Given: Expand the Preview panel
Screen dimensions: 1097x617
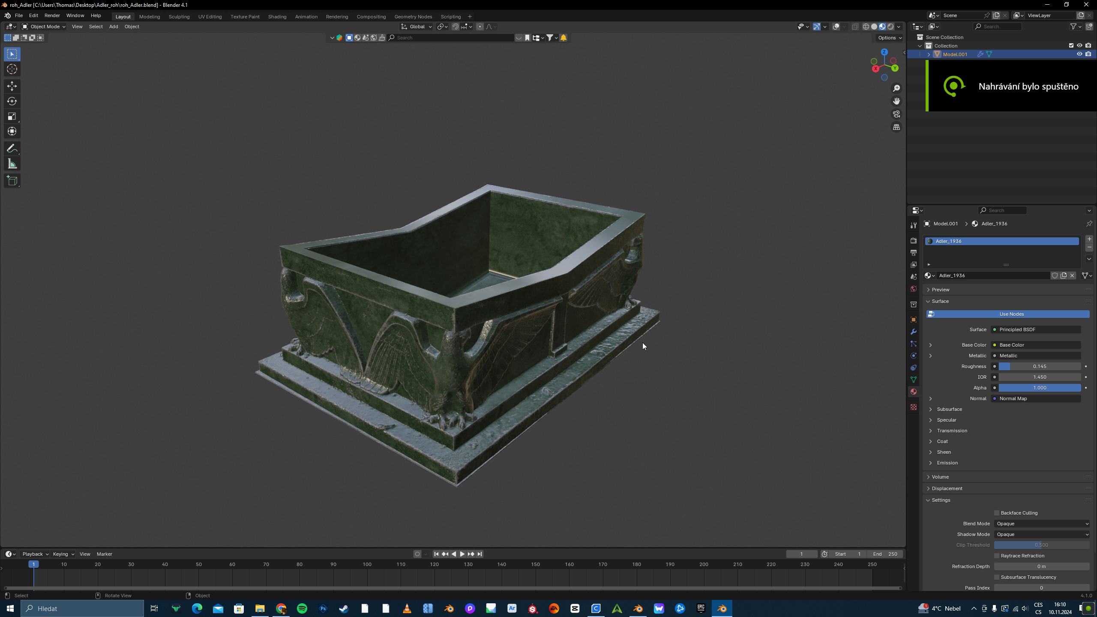Looking at the screenshot, I should click(x=940, y=290).
